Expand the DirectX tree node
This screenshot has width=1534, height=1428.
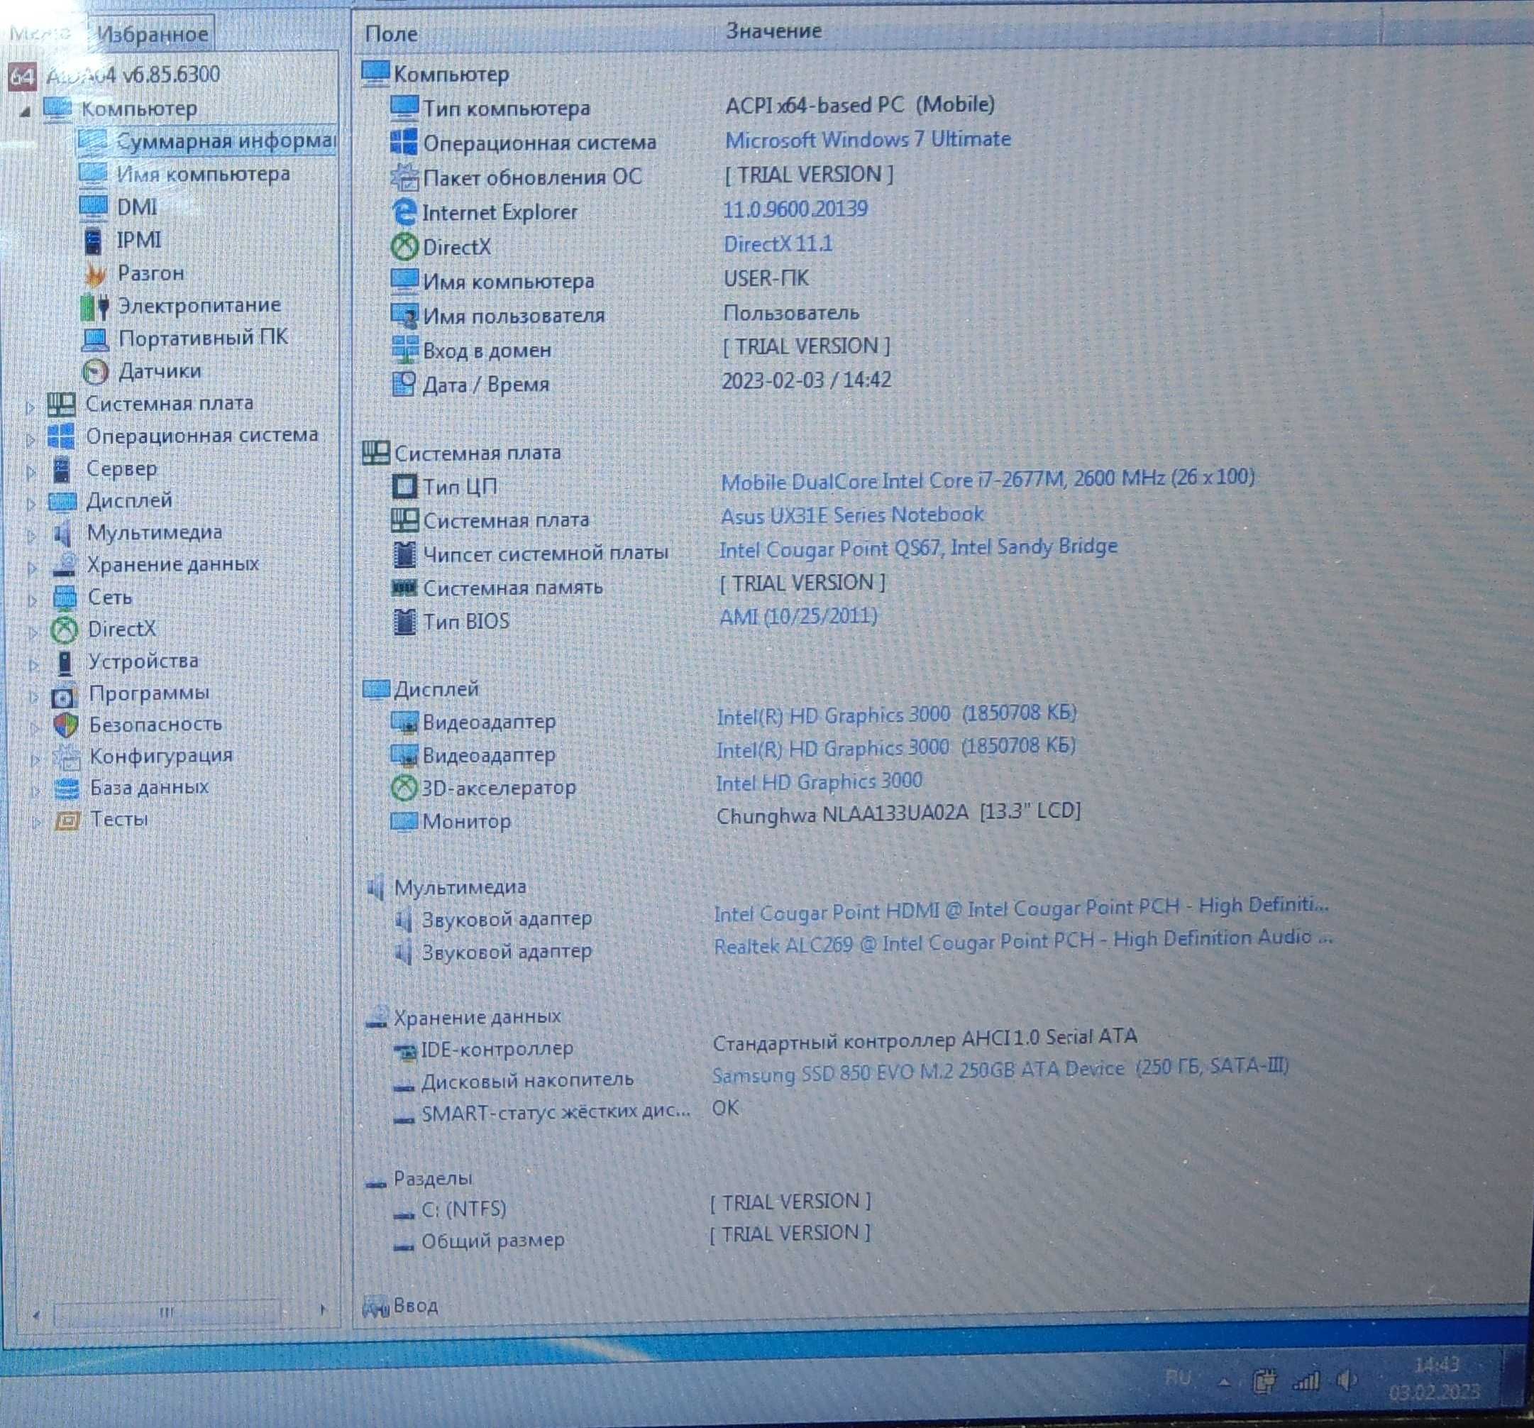[x=33, y=632]
